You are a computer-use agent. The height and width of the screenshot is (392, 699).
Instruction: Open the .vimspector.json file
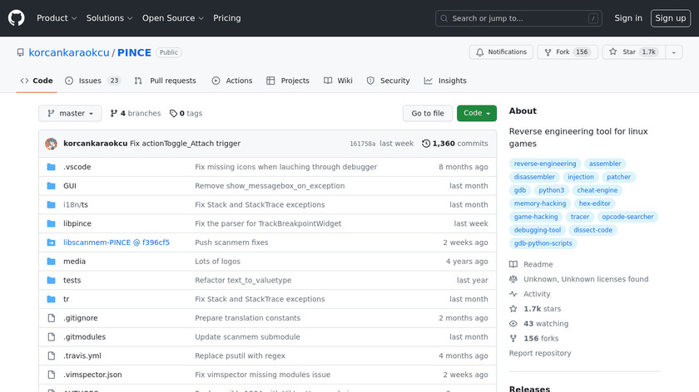(x=92, y=375)
